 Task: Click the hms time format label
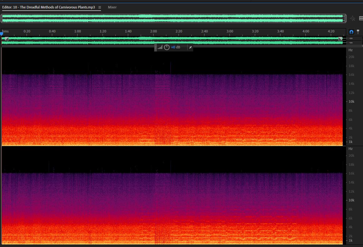pyautogui.click(x=5, y=31)
